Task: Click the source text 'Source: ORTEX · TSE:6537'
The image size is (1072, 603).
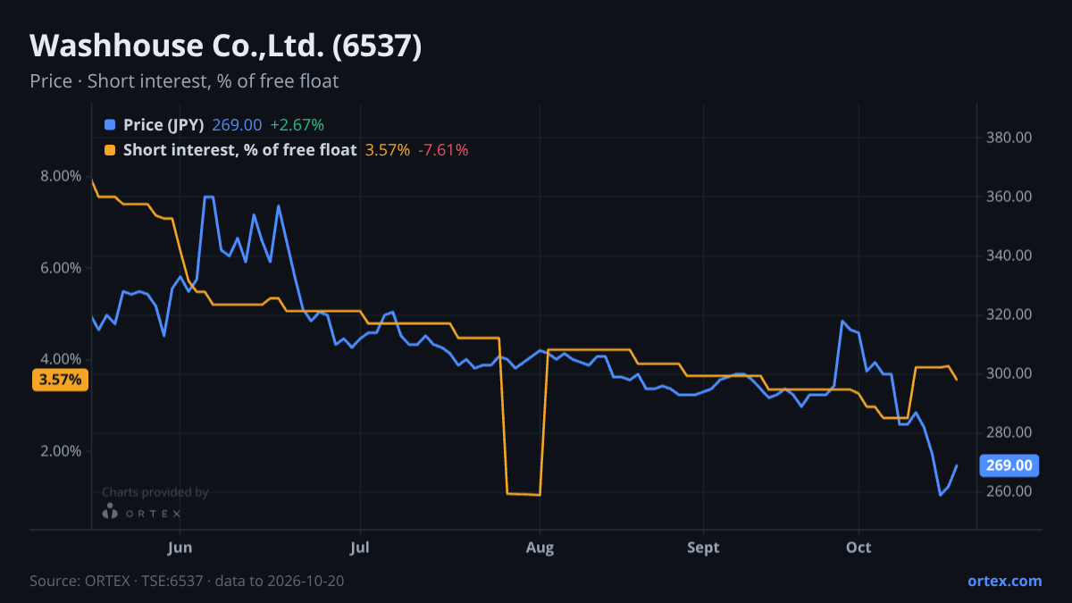Action: (115, 581)
